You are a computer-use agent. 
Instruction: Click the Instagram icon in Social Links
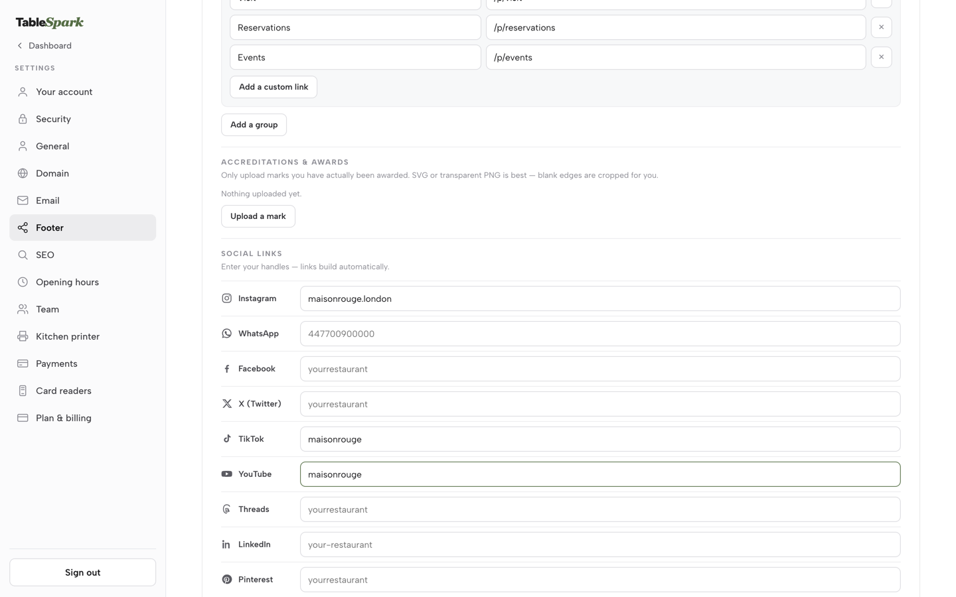point(226,298)
